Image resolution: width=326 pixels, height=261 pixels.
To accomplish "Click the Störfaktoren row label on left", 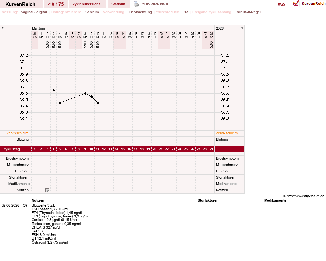I will [x=19, y=177].
